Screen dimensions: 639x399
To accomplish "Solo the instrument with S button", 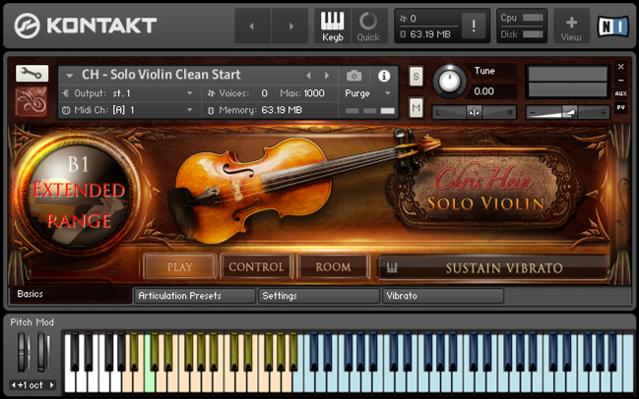I will pyautogui.click(x=415, y=77).
